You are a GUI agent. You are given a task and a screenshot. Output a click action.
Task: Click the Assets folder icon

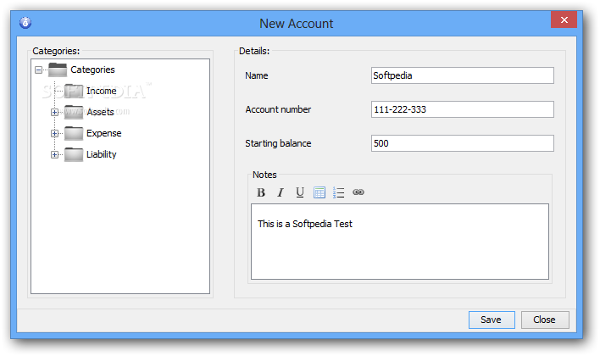[x=74, y=112]
